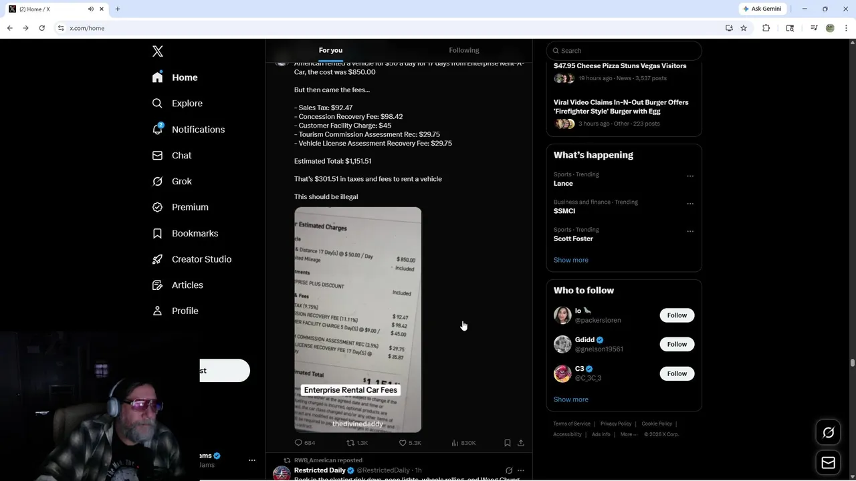Switch to the Following tab

coord(464,50)
